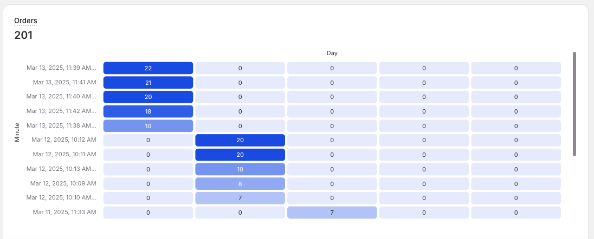Select the heatmap cell showing 22 orders
594x239 pixels.
pyautogui.click(x=148, y=68)
